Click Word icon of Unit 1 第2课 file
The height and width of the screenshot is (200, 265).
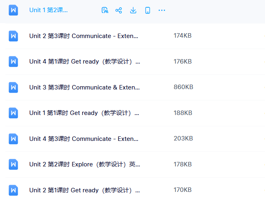pos(13,10)
